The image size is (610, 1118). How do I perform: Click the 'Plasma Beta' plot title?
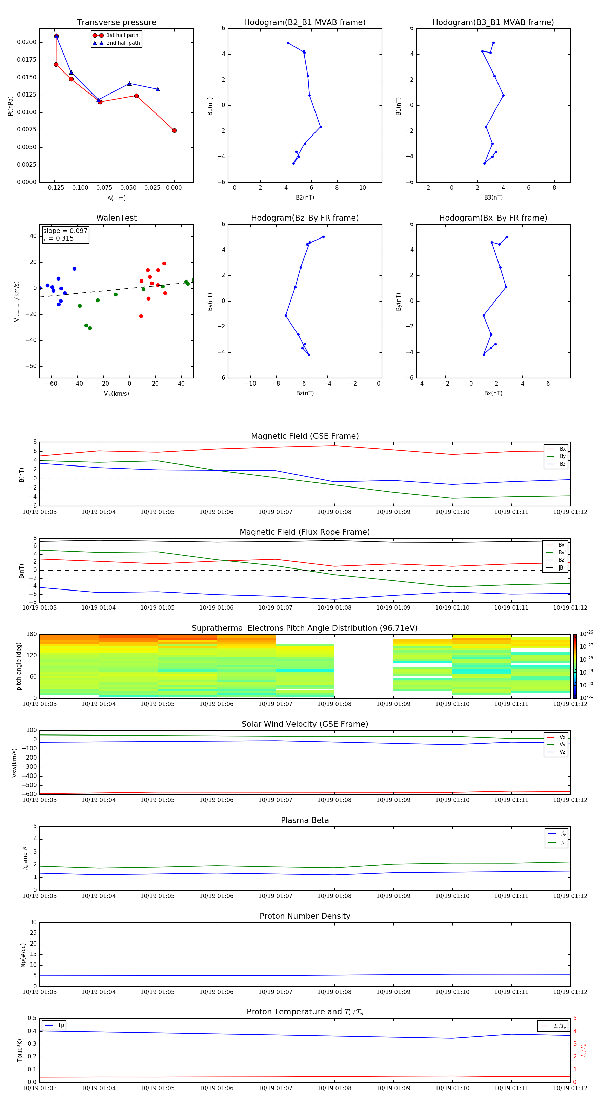[305, 820]
